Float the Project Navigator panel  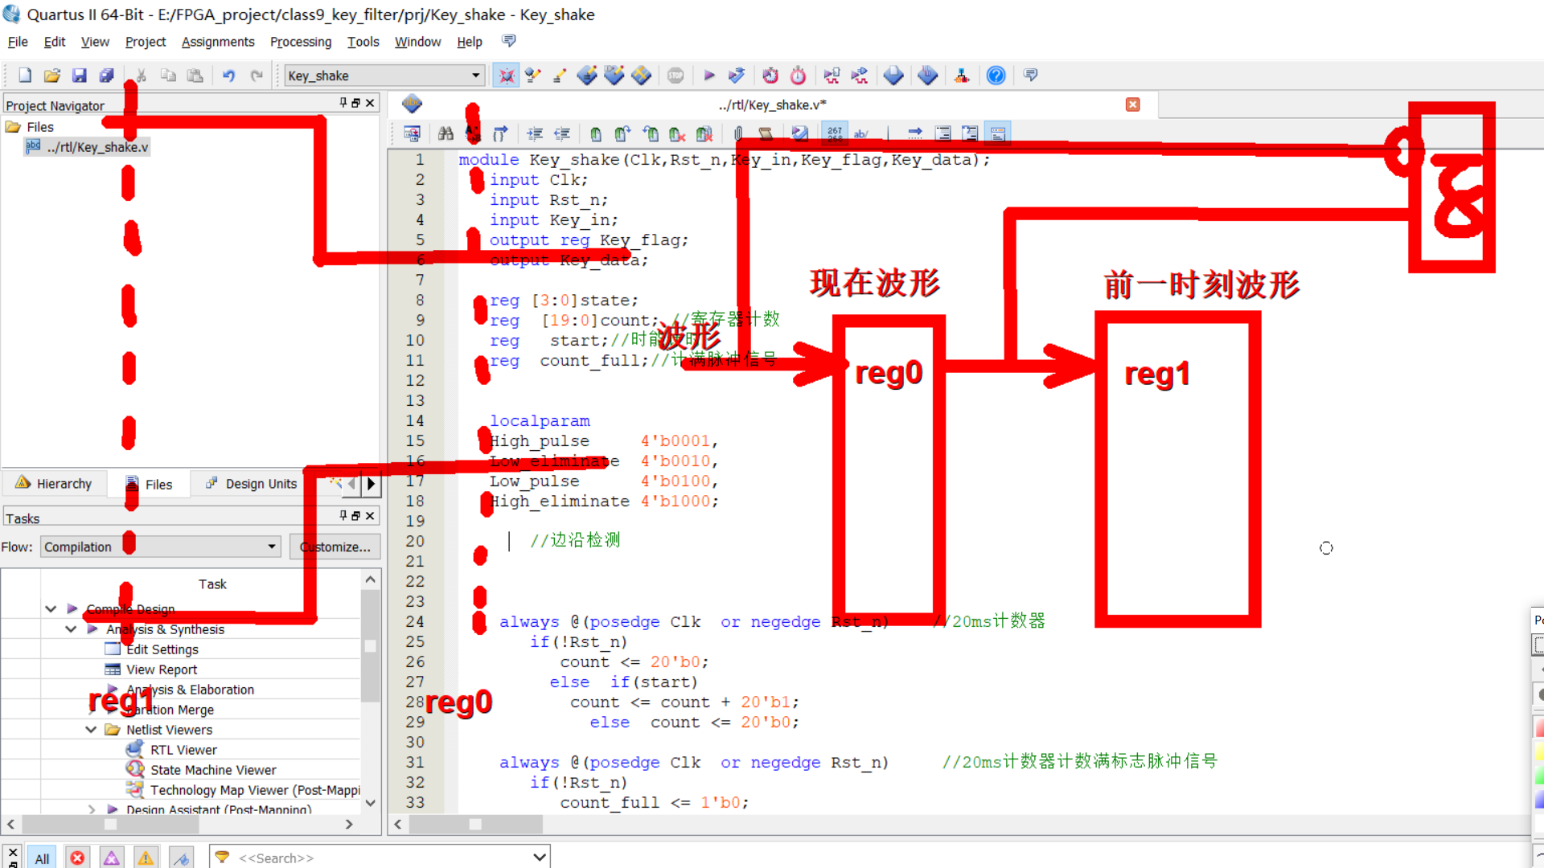(x=356, y=103)
